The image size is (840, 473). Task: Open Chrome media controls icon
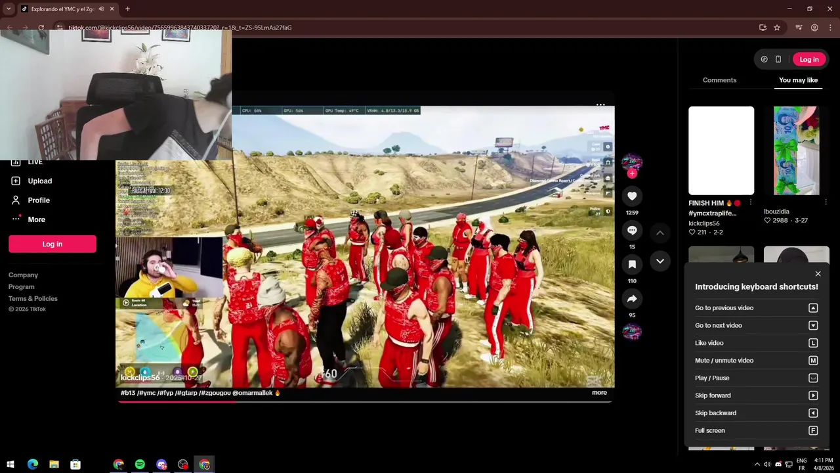(799, 28)
